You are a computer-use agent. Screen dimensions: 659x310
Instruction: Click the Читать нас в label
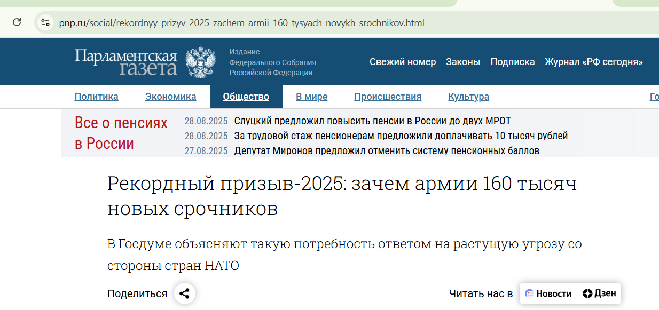click(481, 293)
